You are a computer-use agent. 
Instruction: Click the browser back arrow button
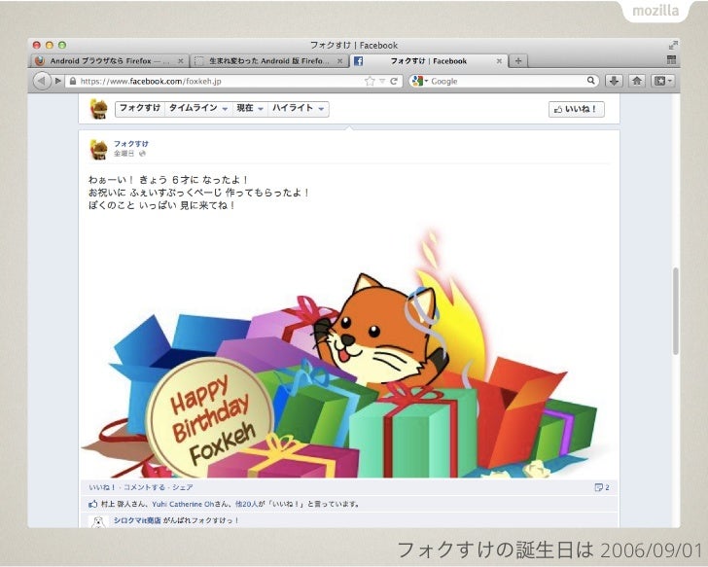click(42, 82)
